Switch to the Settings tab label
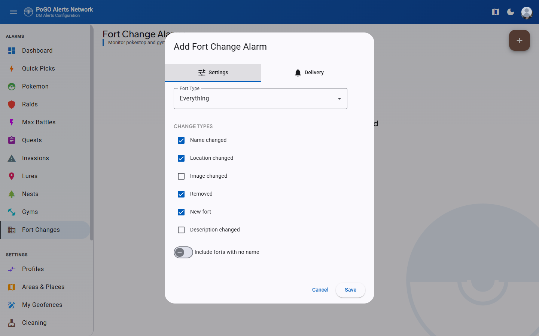The image size is (539, 336). (218, 72)
